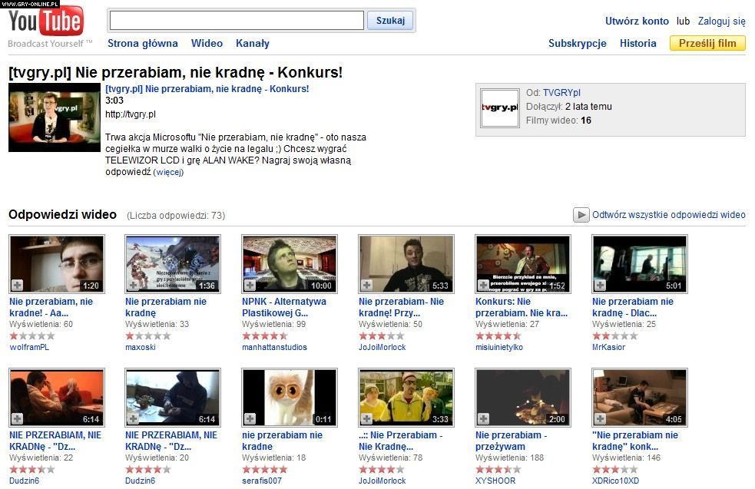
Task: Open Utwórz konto link
Action: (637, 21)
